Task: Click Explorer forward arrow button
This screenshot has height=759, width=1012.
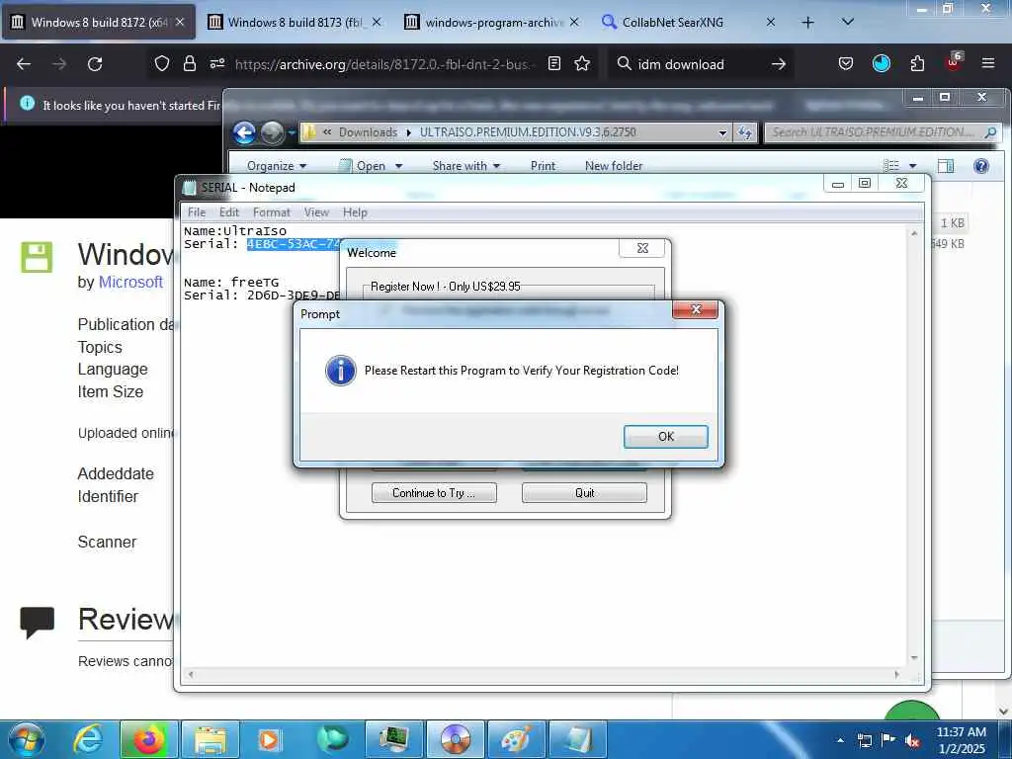Action: pos(272,133)
